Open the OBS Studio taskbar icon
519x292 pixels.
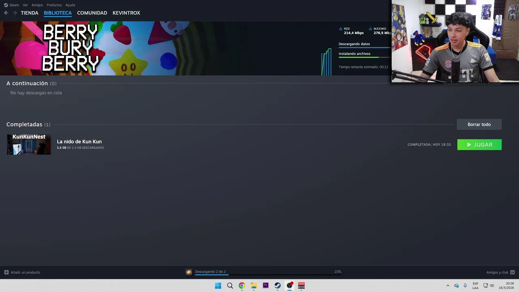(x=290, y=286)
